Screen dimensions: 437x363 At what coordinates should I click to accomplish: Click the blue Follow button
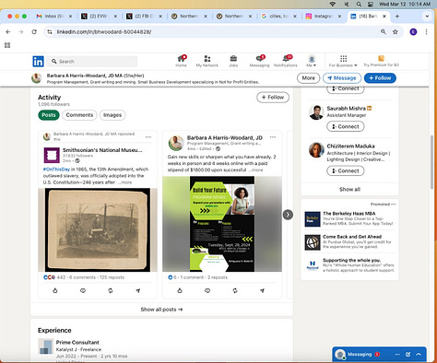point(380,78)
